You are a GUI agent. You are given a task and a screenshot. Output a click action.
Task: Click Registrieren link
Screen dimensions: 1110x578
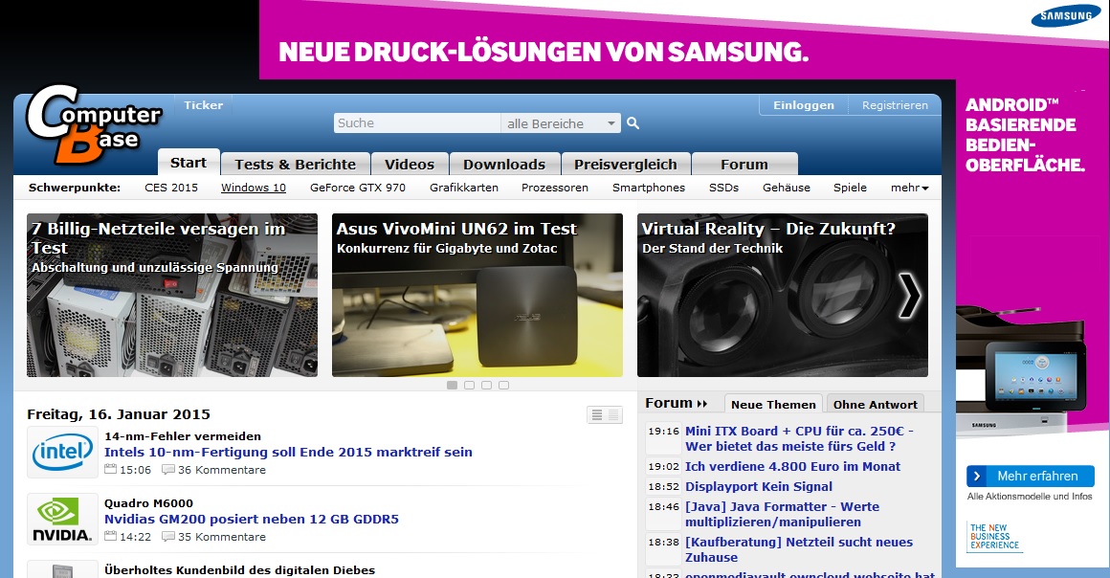(895, 105)
